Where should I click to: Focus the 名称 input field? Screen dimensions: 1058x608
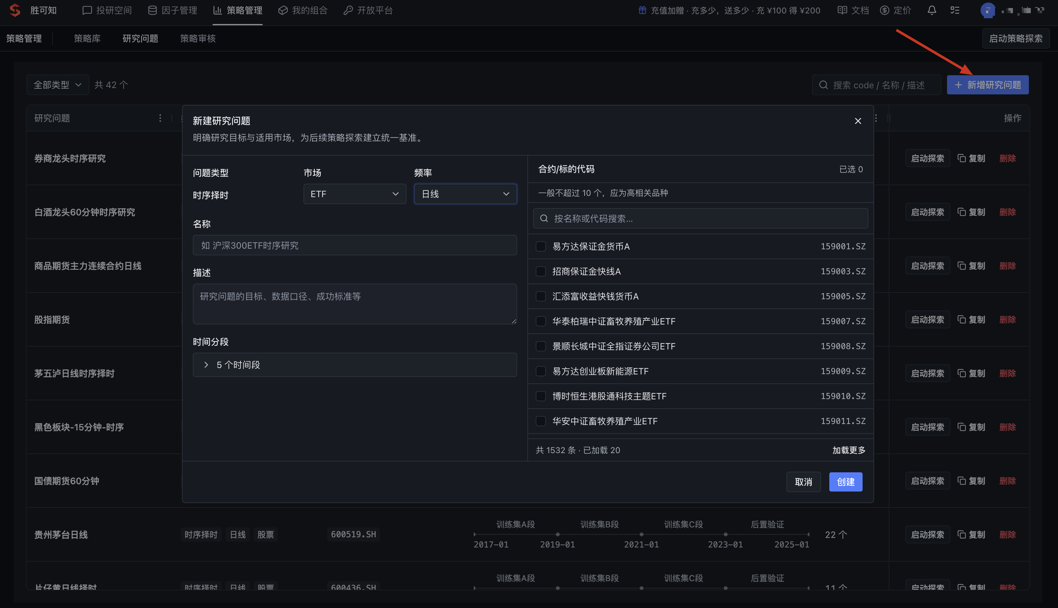pos(354,245)
